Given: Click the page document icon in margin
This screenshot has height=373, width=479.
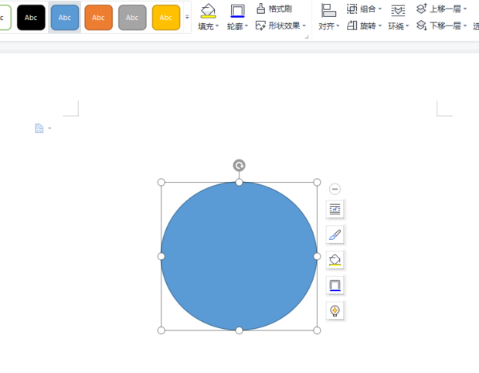Looking at the screenshot, I should pos(39,128).
